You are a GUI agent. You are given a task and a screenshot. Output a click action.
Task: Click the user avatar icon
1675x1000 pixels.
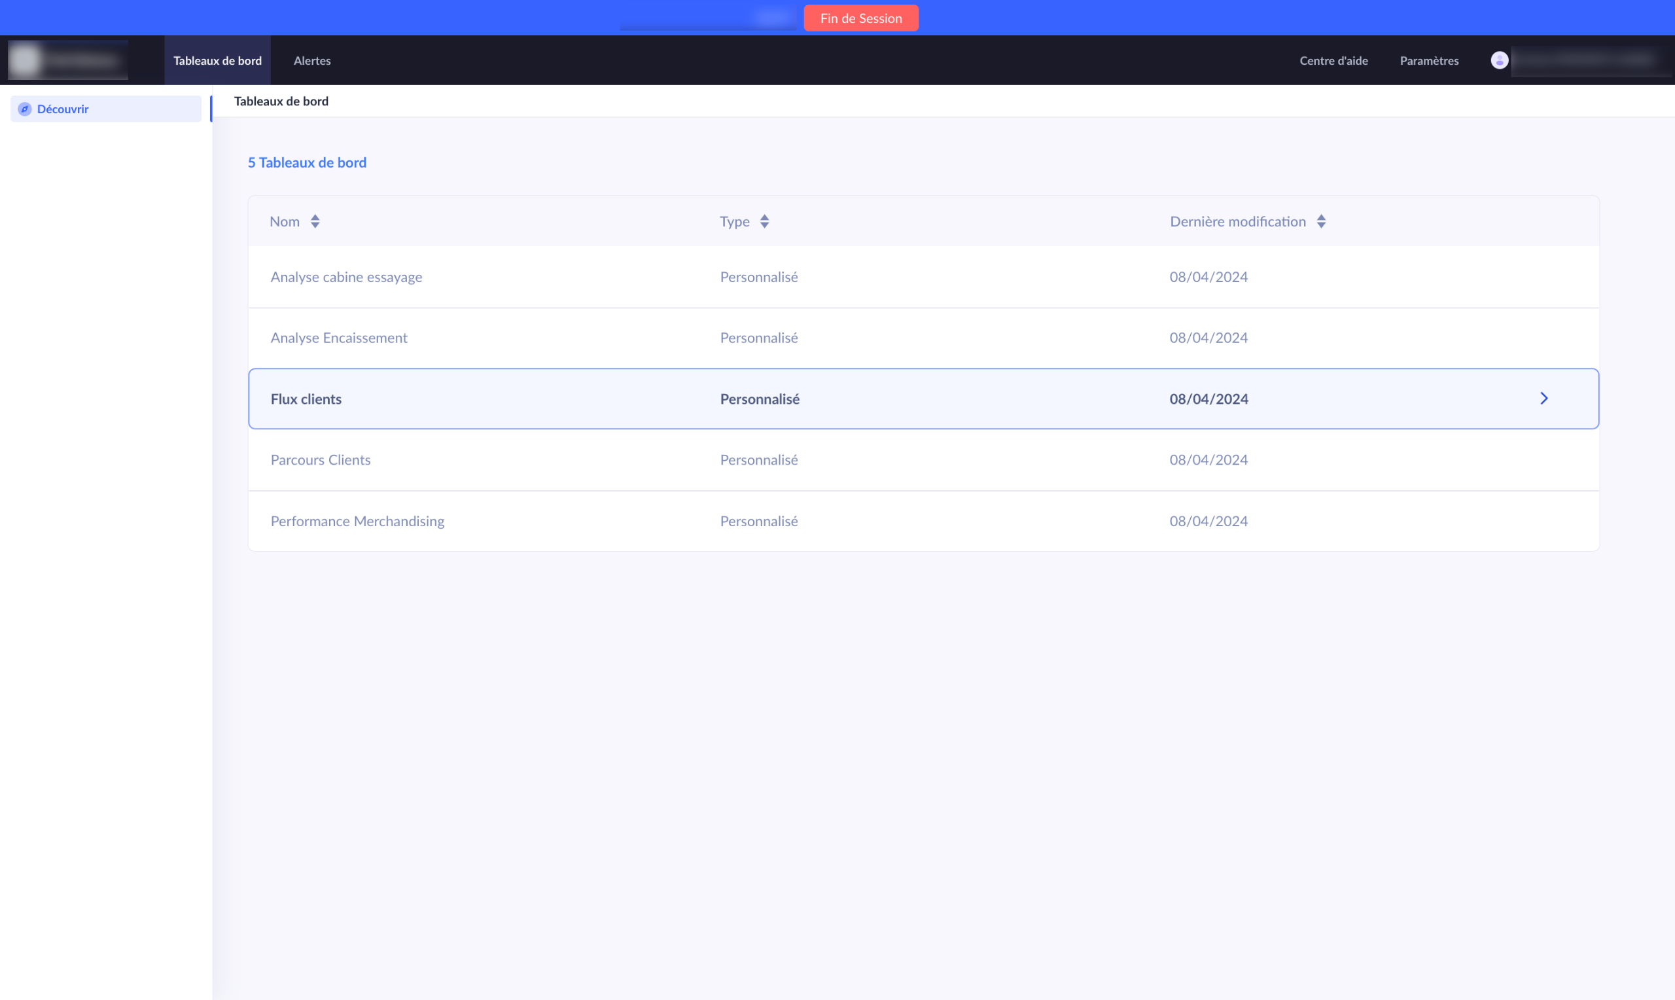(x=1499, y=61)
